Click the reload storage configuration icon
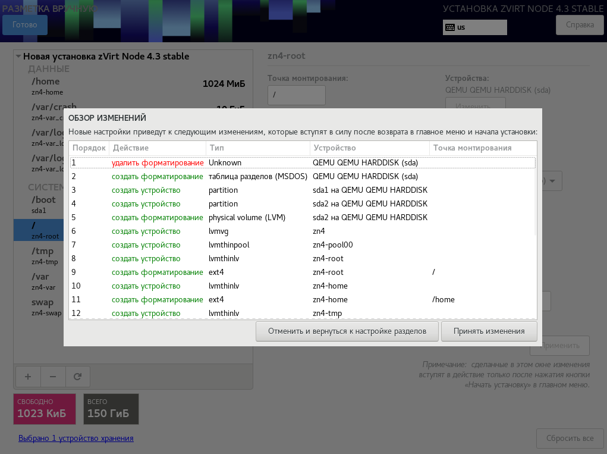This screenshot has width=607, height=454. click(77, 377)
